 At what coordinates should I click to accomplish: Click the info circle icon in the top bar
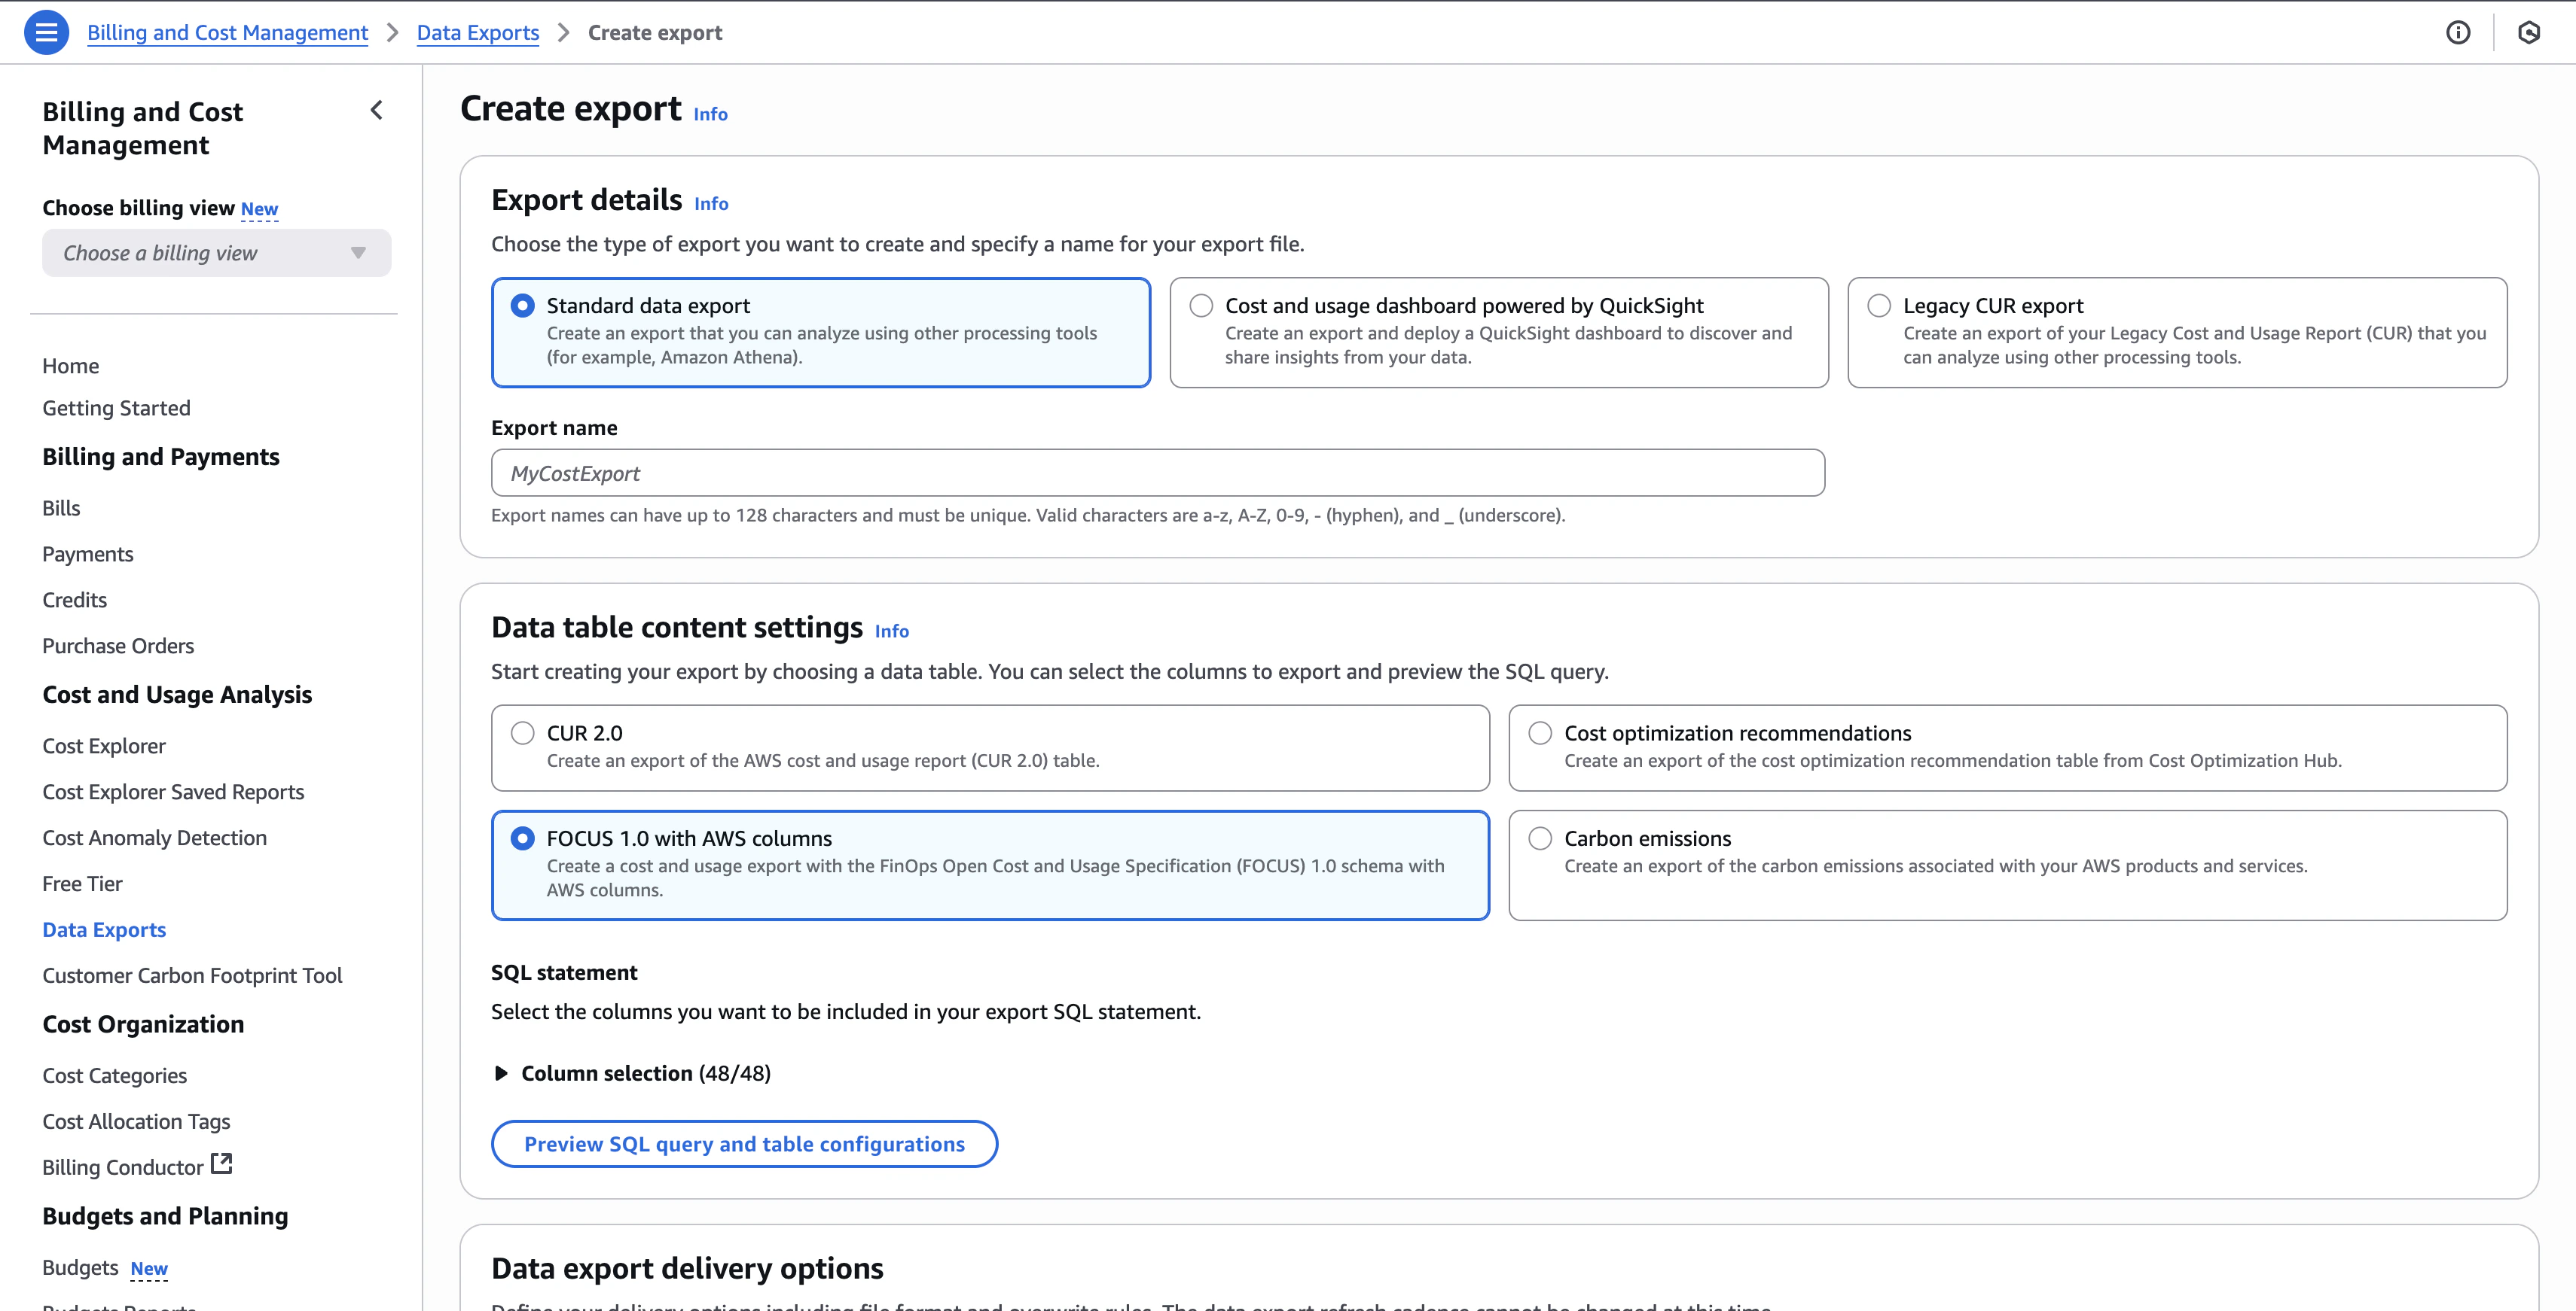click(2458, 32)
